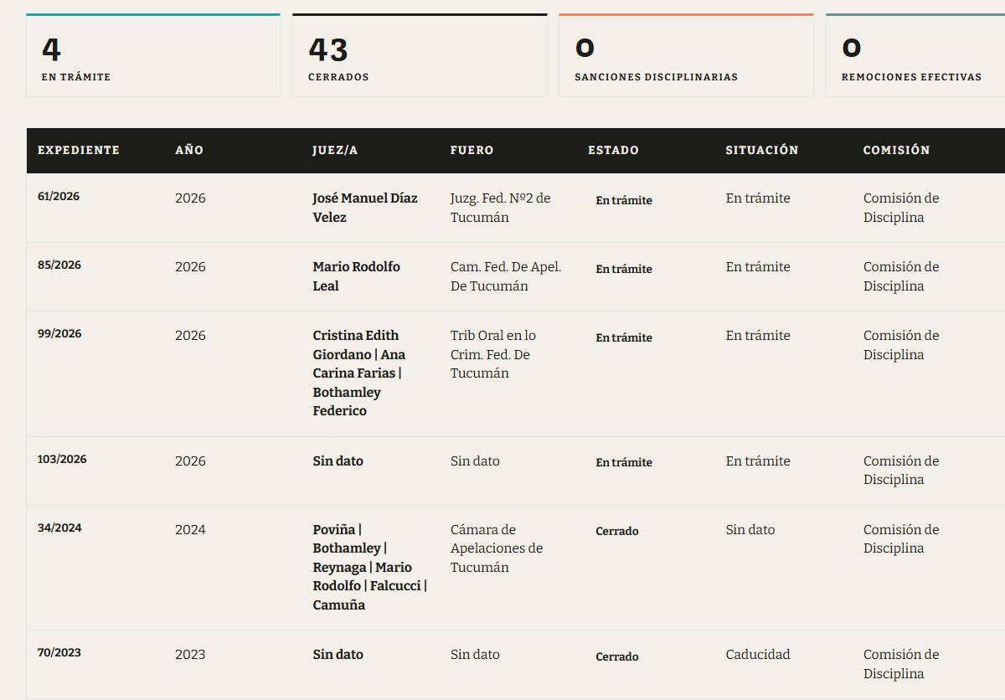Click year 2024 in row 34/2024
Viewport: 1005px width, 700px height.
[x=190, y=530]
